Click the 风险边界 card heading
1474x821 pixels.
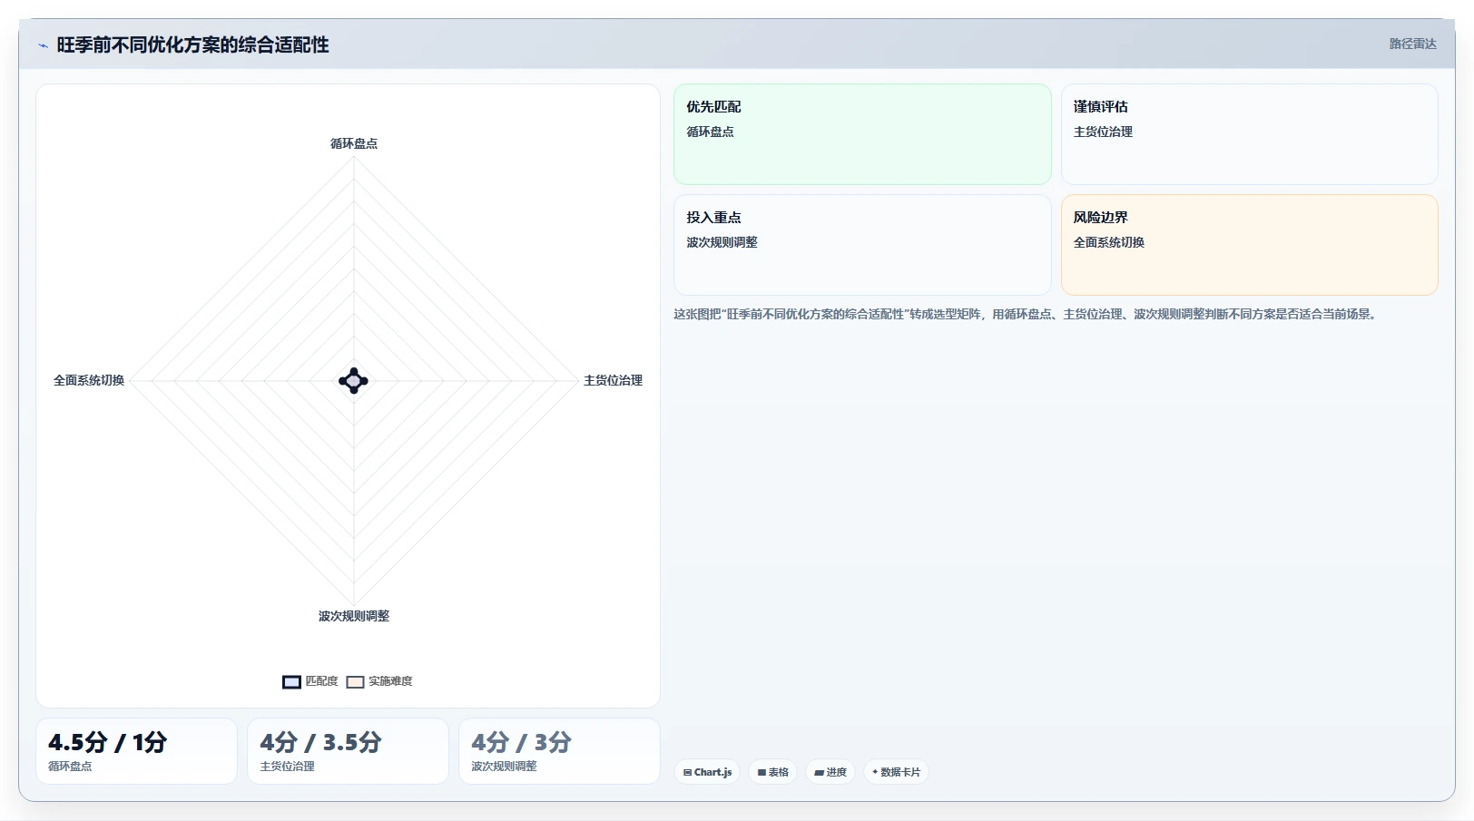pos(1101,218)
